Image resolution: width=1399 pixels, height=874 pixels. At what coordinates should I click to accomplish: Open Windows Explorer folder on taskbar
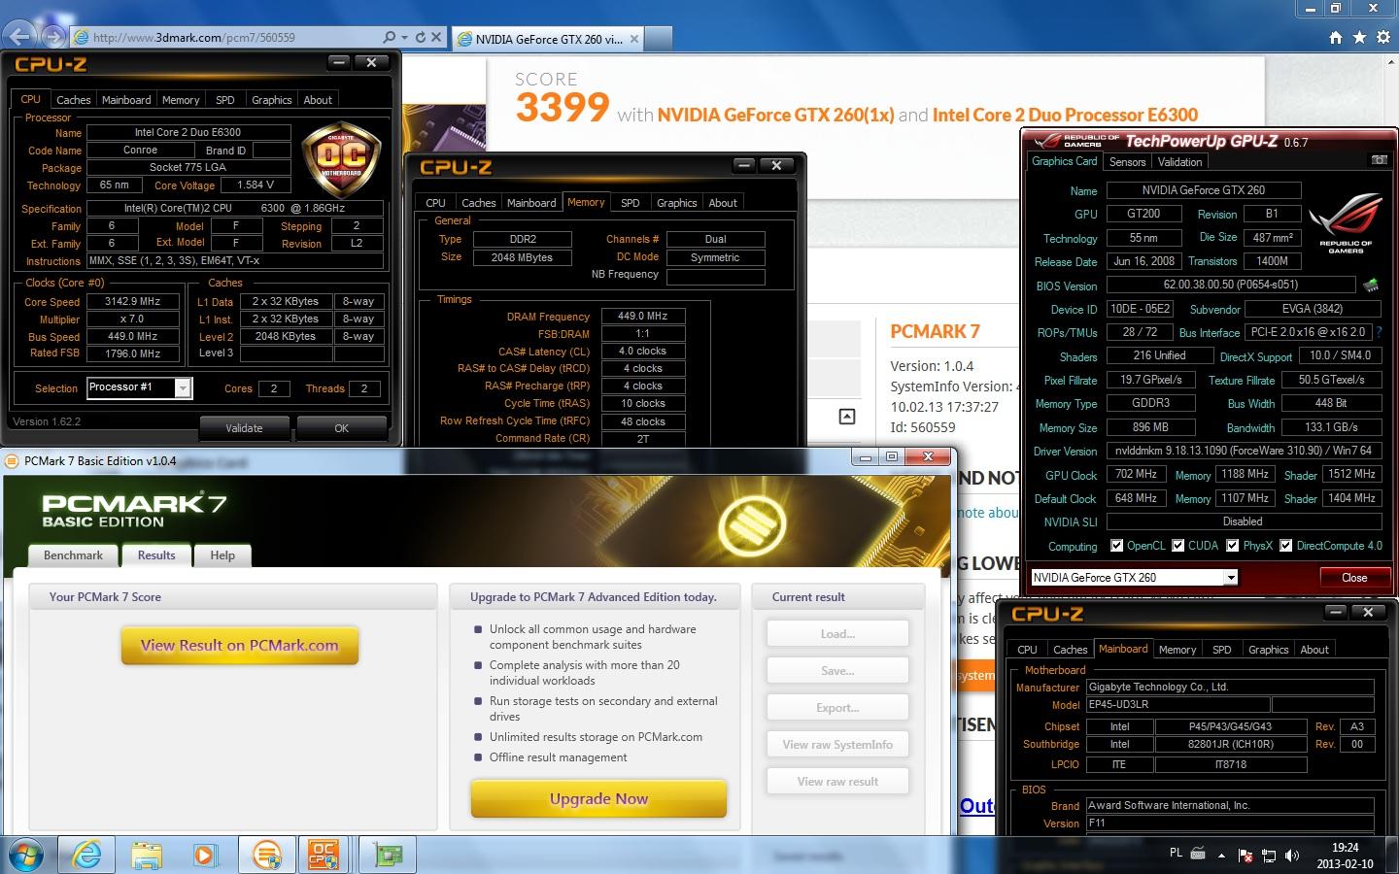pyautogui.click(x=147, y=855)
